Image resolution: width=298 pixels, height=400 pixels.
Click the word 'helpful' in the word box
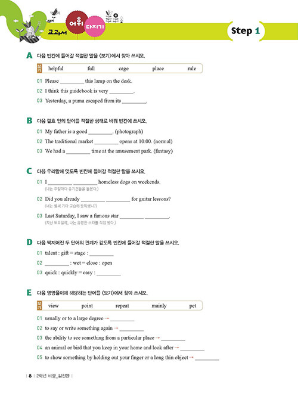click(55, 69)
